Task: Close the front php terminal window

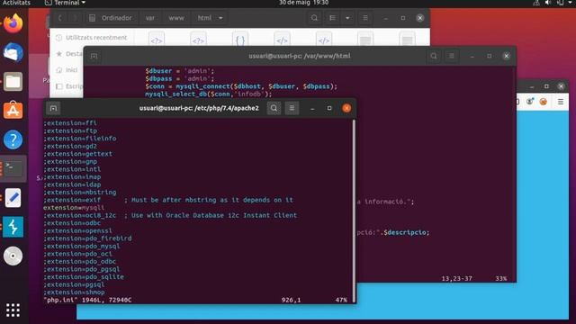Action: pos(346,108)
